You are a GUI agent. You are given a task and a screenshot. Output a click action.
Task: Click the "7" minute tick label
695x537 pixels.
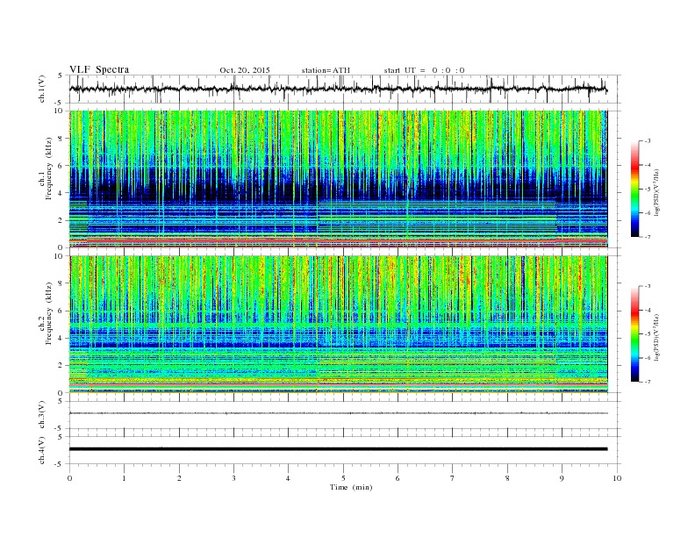(452, 478)
